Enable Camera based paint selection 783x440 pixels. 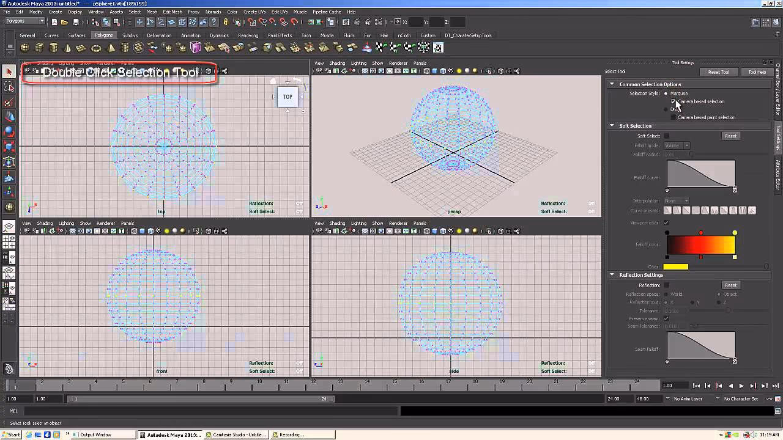point(674,117)
